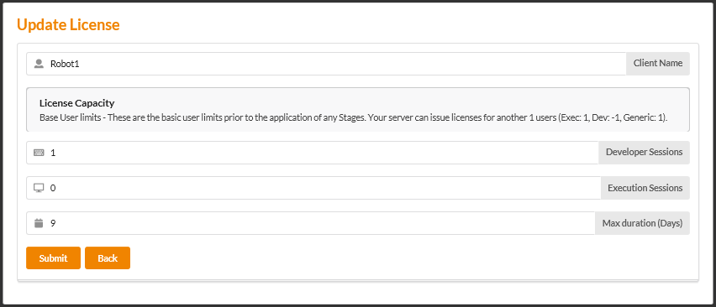Click the user icon beside Robot1
The width and height of the screenshot is (716, 307).
[39, 64]
